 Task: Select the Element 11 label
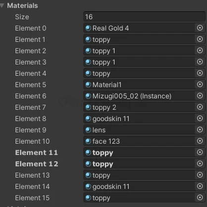[x=37, y=153]
